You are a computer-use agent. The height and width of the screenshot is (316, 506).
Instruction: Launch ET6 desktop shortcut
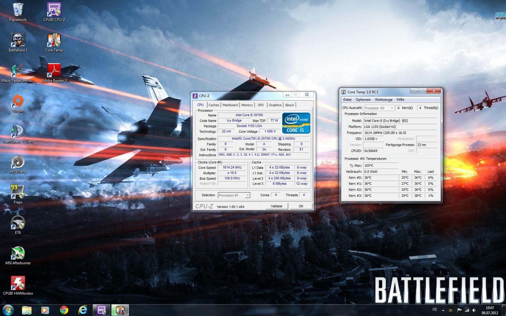(x=18, y=225)
